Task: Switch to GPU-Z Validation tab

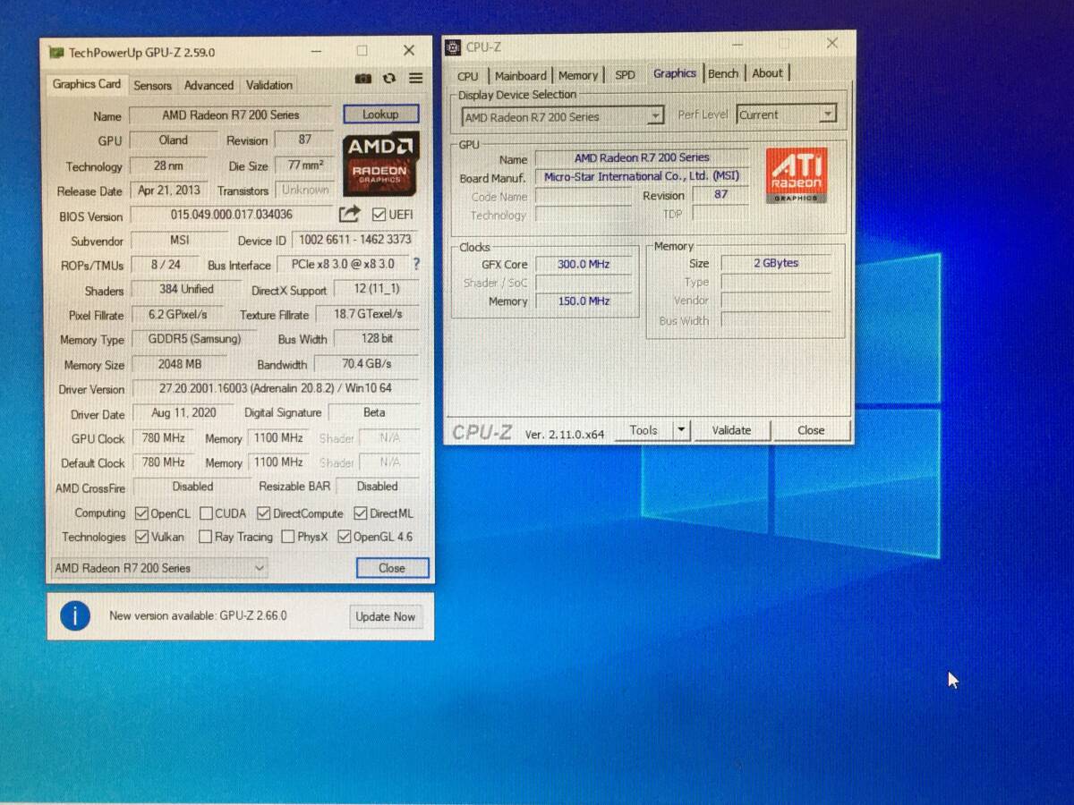Action: [x=269, y=85]
